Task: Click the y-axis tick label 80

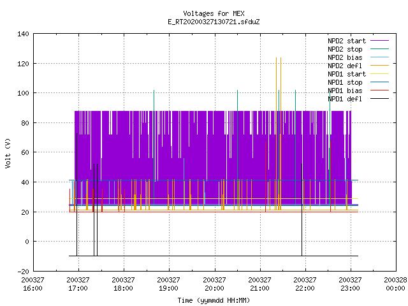Action: pos(25,123)
